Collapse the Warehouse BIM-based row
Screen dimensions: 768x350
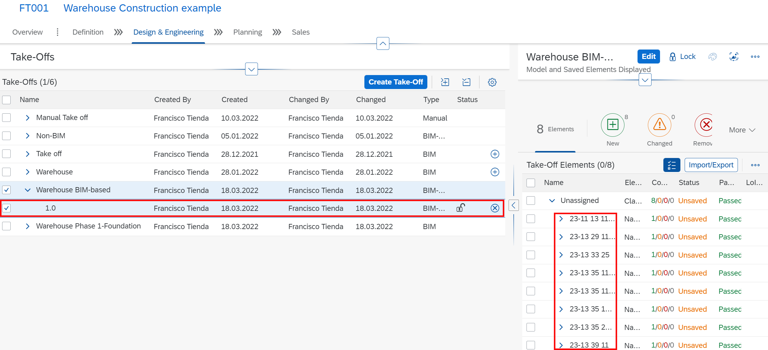[x=28, y=190]
